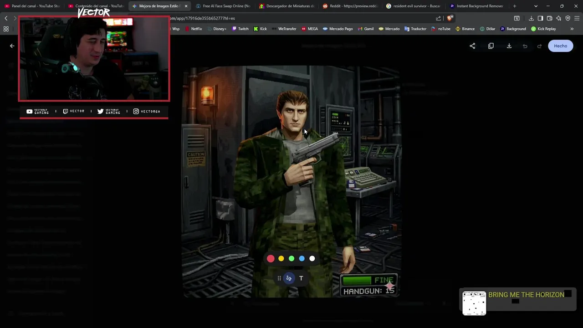Open the Disney+ bookmark

(216, 29)
